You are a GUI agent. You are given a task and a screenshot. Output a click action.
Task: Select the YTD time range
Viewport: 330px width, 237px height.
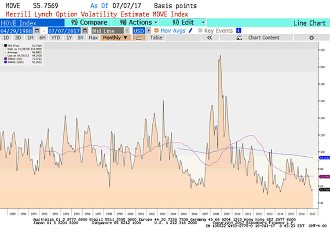click(x=55, y=38)
